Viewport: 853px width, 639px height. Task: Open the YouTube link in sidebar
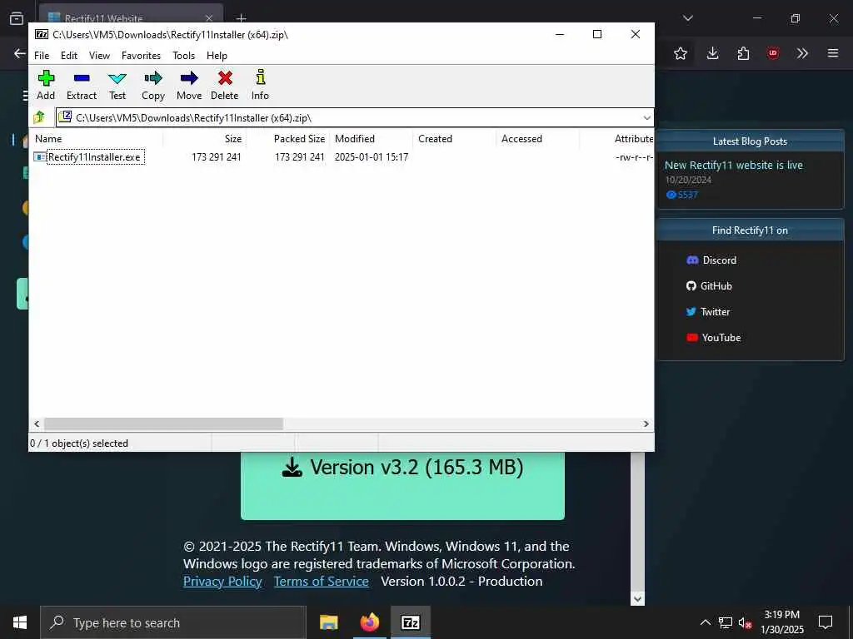point(713,338)
